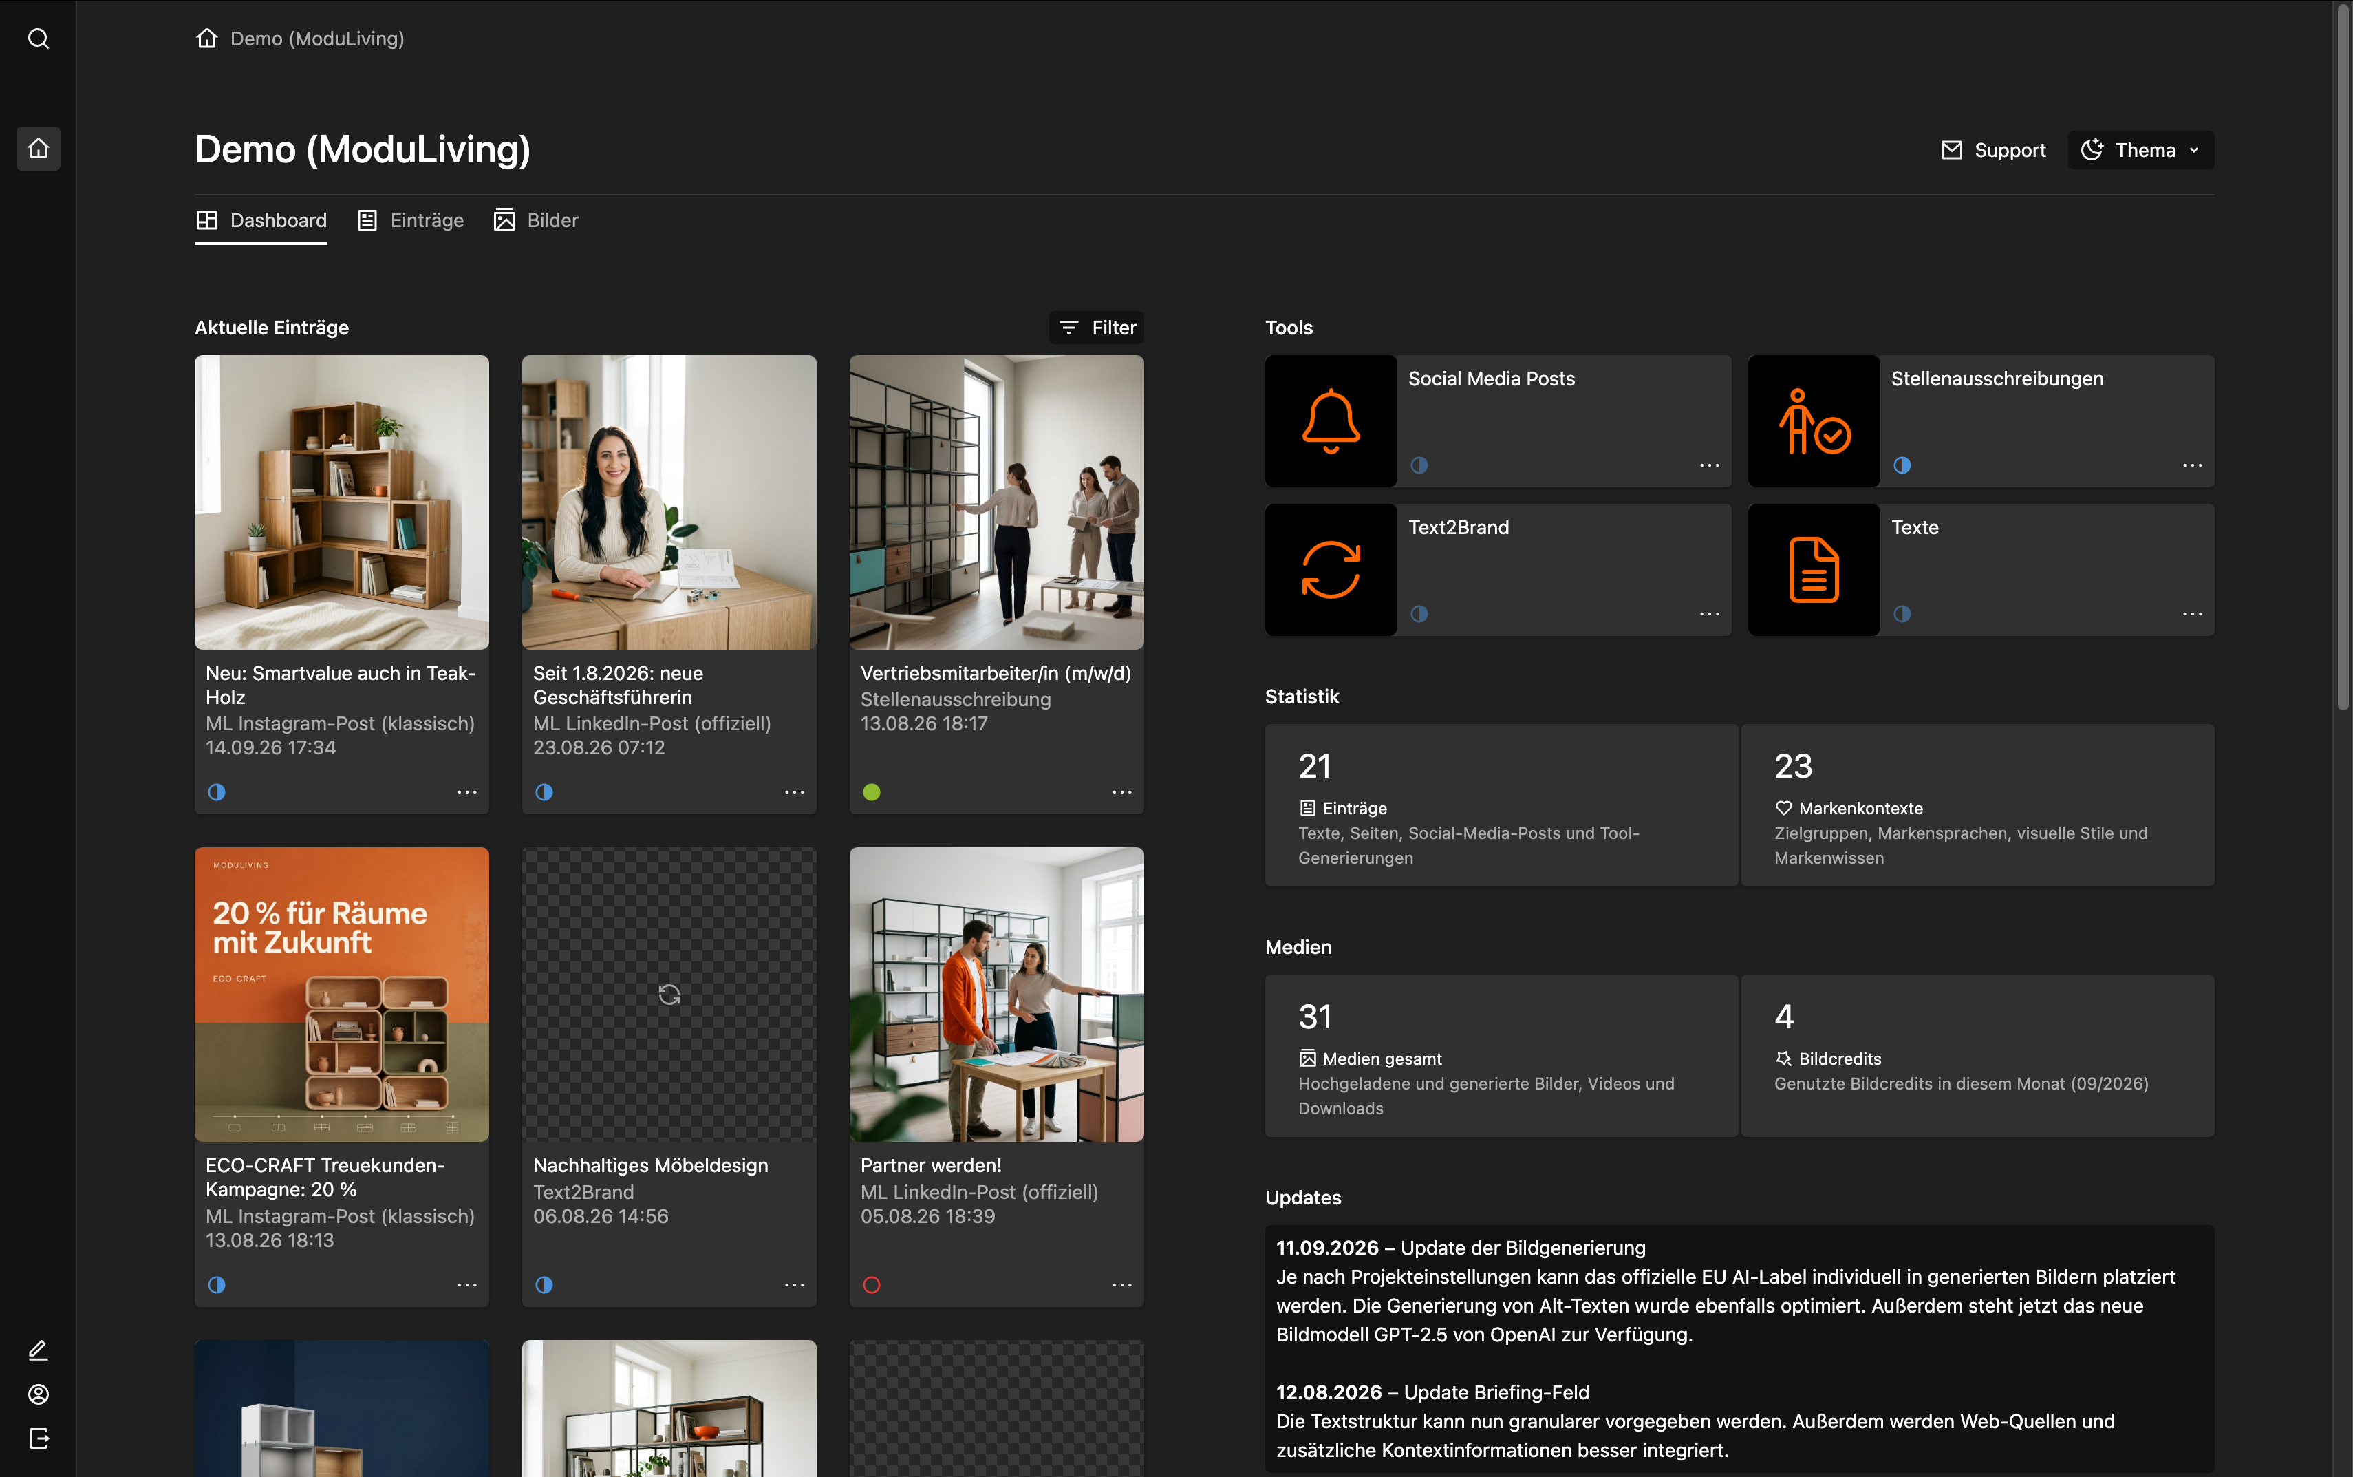The image size is (2353, 1477).
Task: Click the logout icon in sidebar
Action: pos(38,1438)
